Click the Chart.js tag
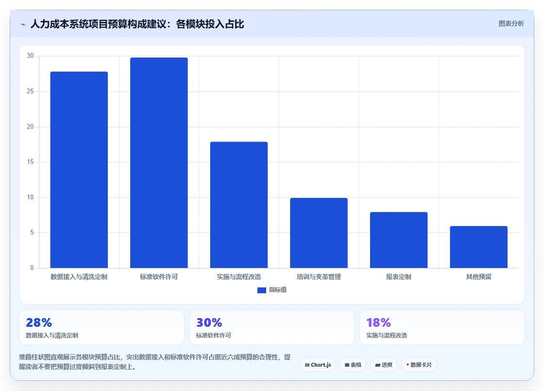 tap(318, 365)
